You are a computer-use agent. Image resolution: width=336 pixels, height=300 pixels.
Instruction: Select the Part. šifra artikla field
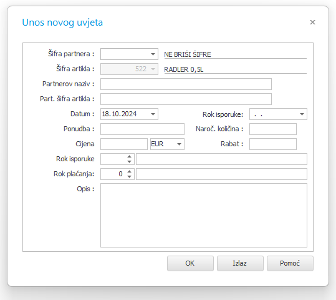click(186, 99)
